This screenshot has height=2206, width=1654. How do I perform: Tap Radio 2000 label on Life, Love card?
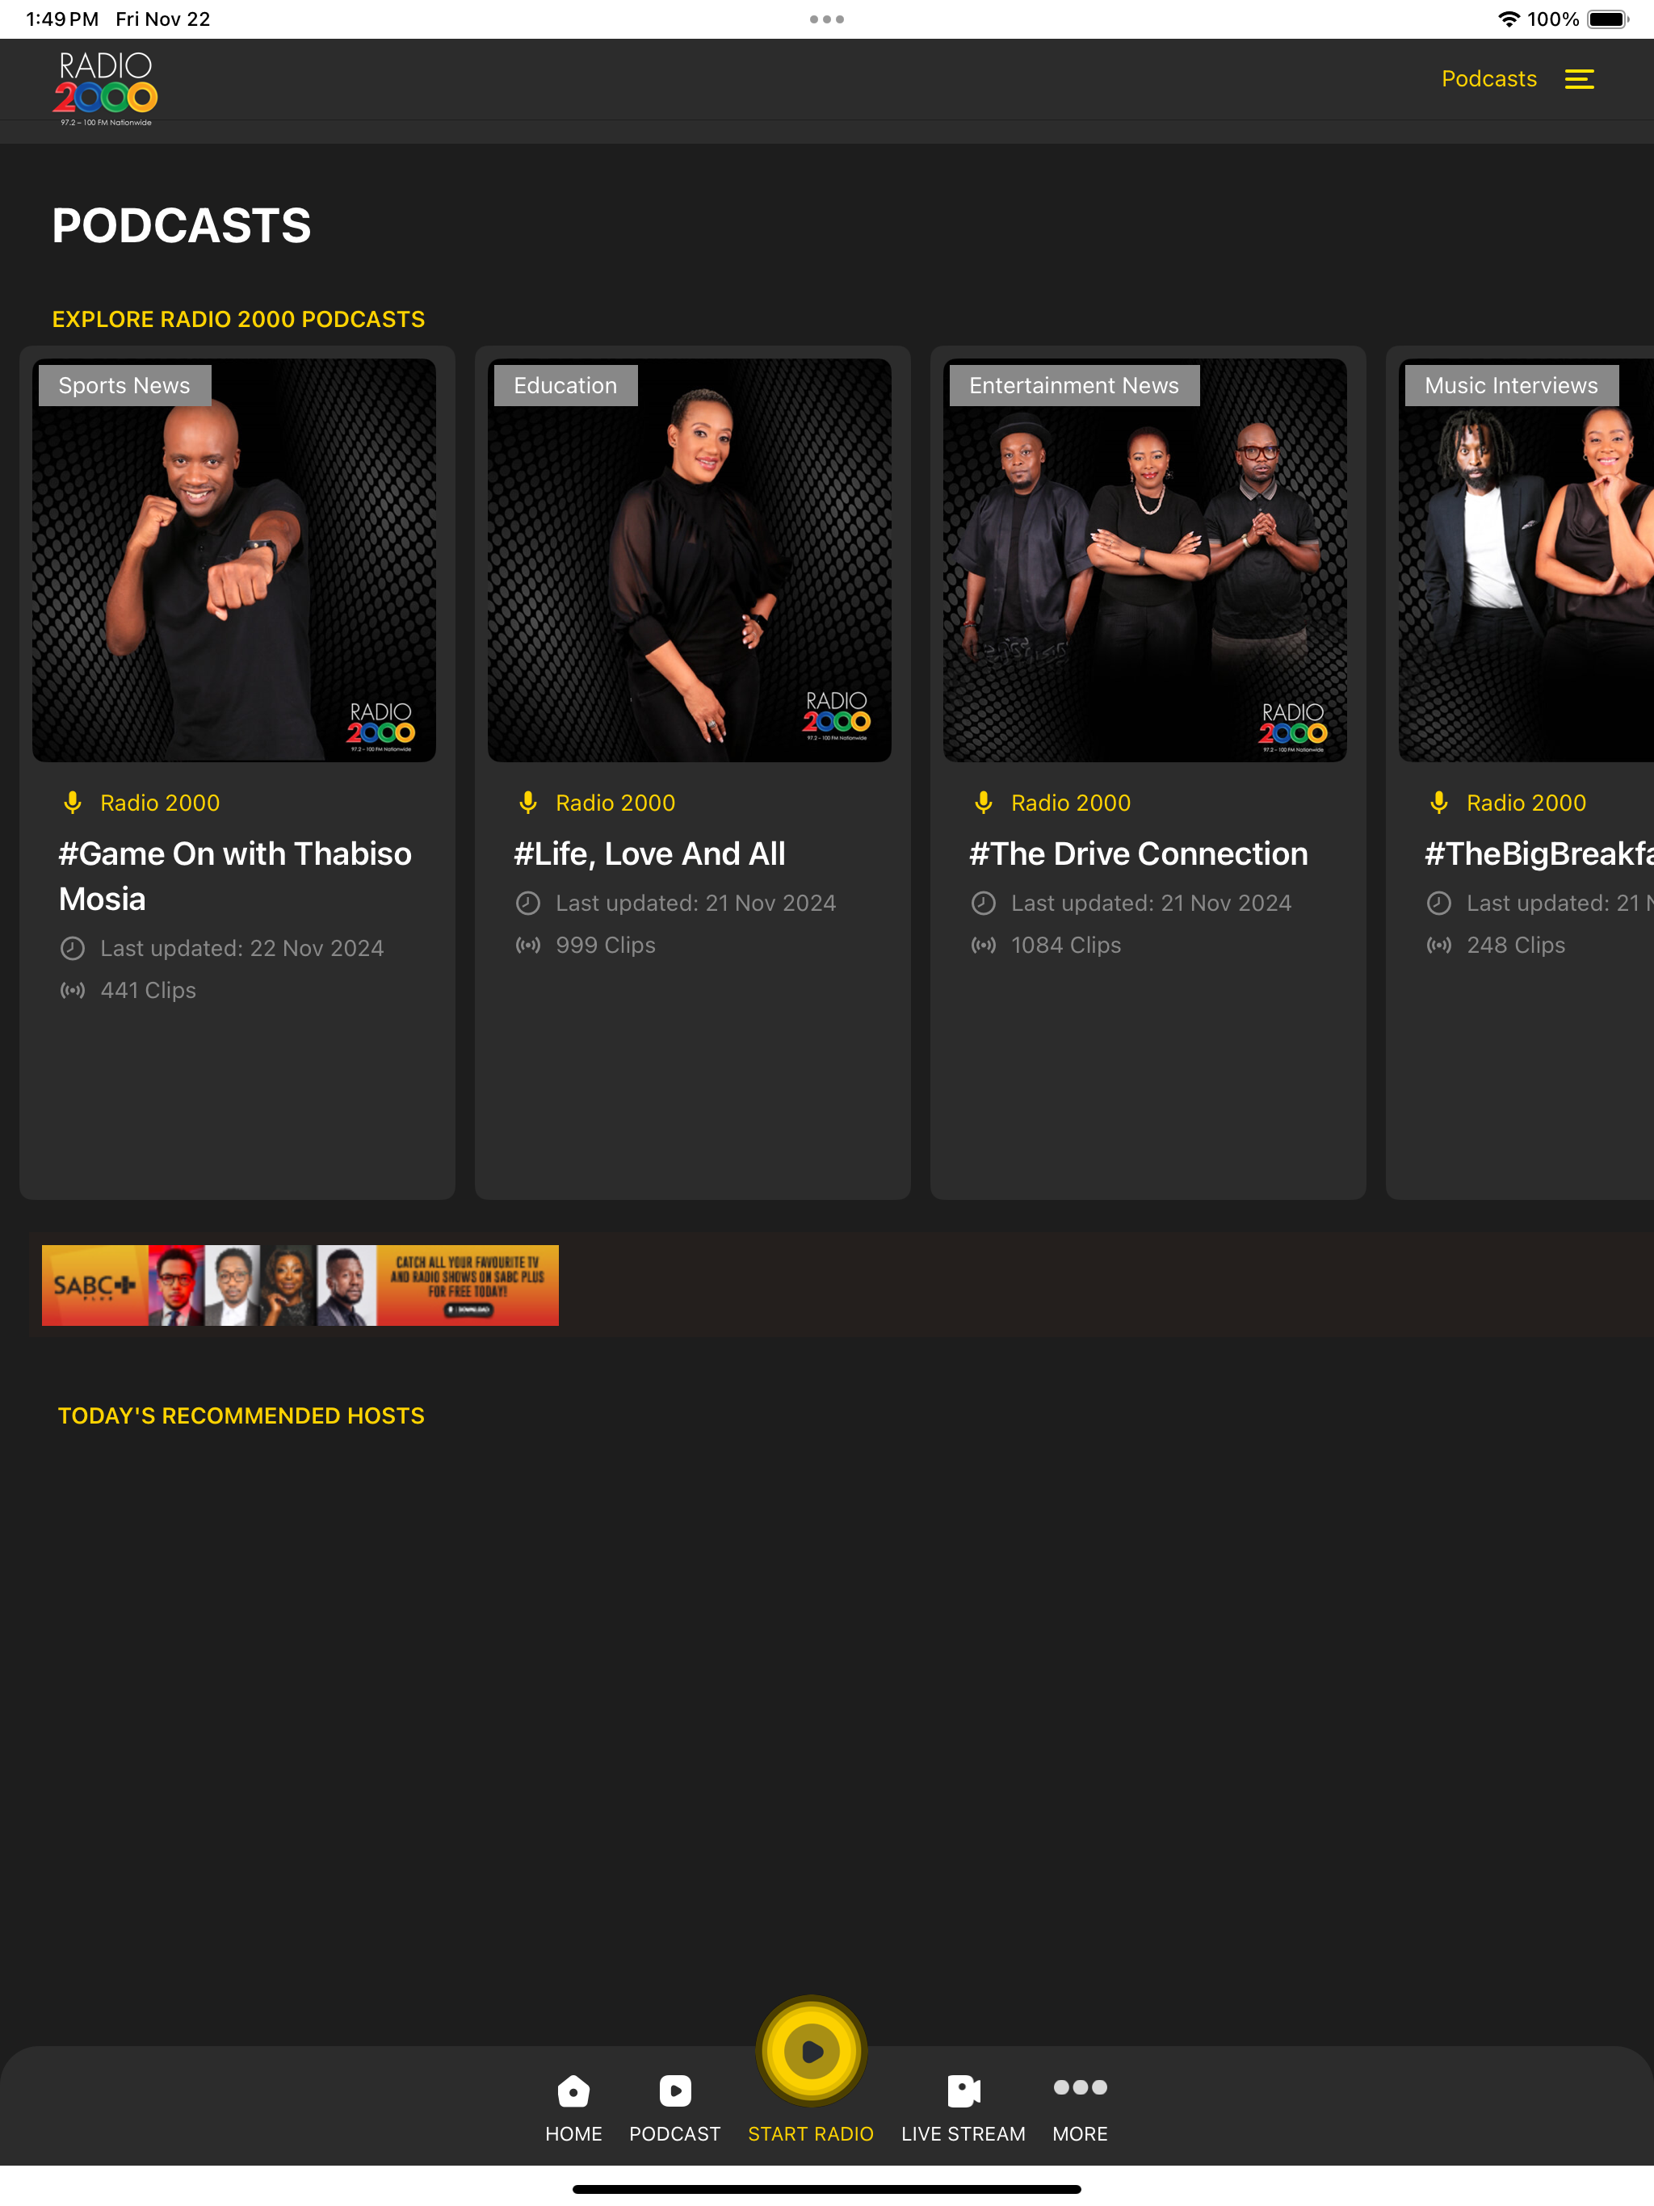coord(615,803)
